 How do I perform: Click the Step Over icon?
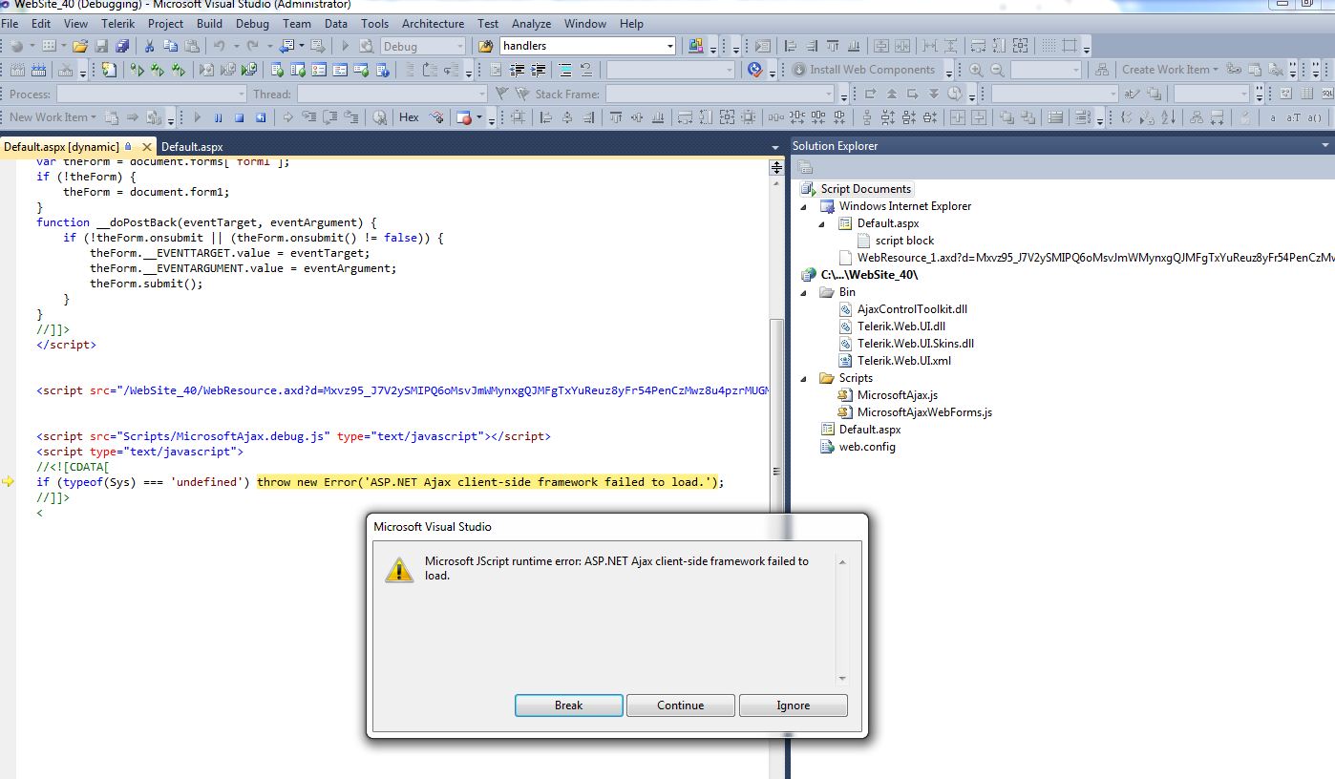coord(330,117)
